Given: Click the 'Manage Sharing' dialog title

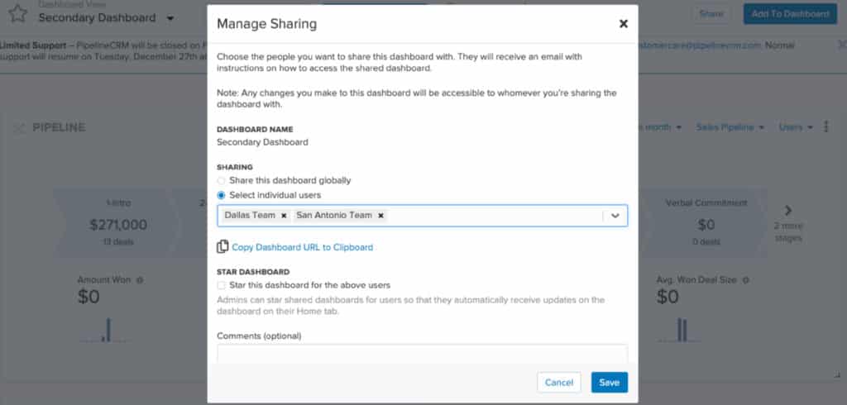Looking at the screenshot, I should [x=267, y=24].
